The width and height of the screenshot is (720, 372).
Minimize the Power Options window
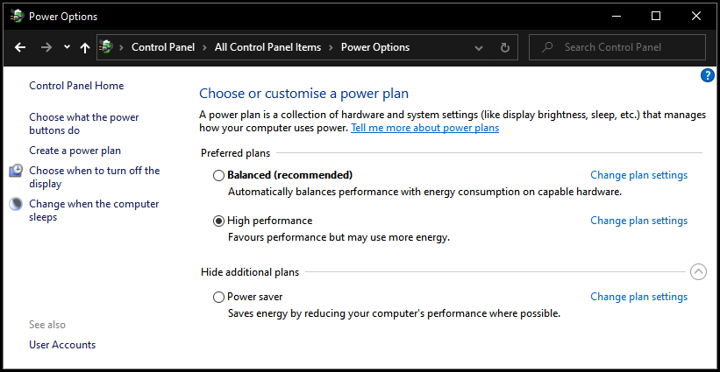coord(617,16)
